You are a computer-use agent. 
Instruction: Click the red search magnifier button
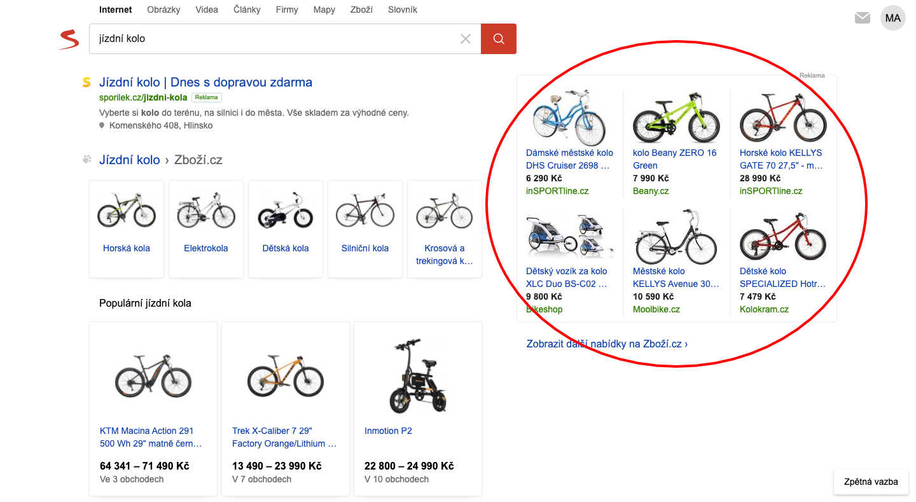coord(498,39)
